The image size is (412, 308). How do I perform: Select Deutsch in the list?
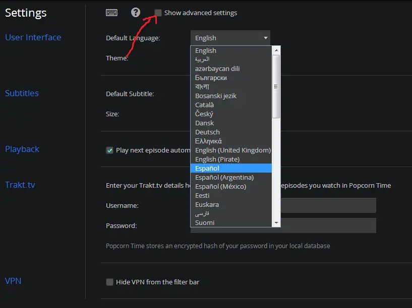(231, 132)
